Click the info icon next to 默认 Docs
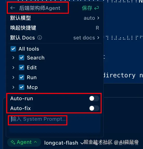 40,38
